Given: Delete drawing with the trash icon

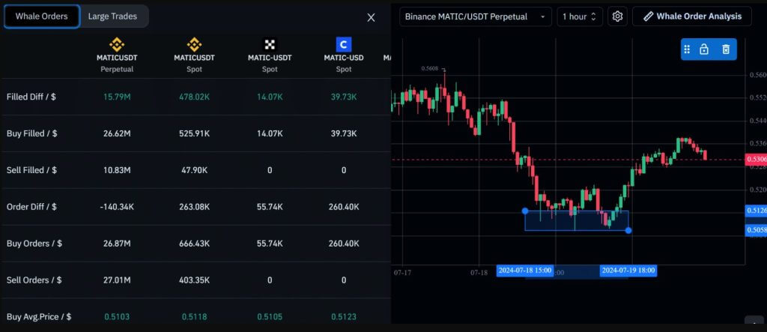Looking at the screenshot, I should coord(726,49).
